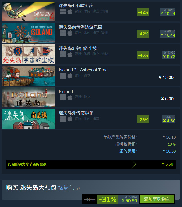Click 添加至购物车 add to cart button

tap(157, 199)
